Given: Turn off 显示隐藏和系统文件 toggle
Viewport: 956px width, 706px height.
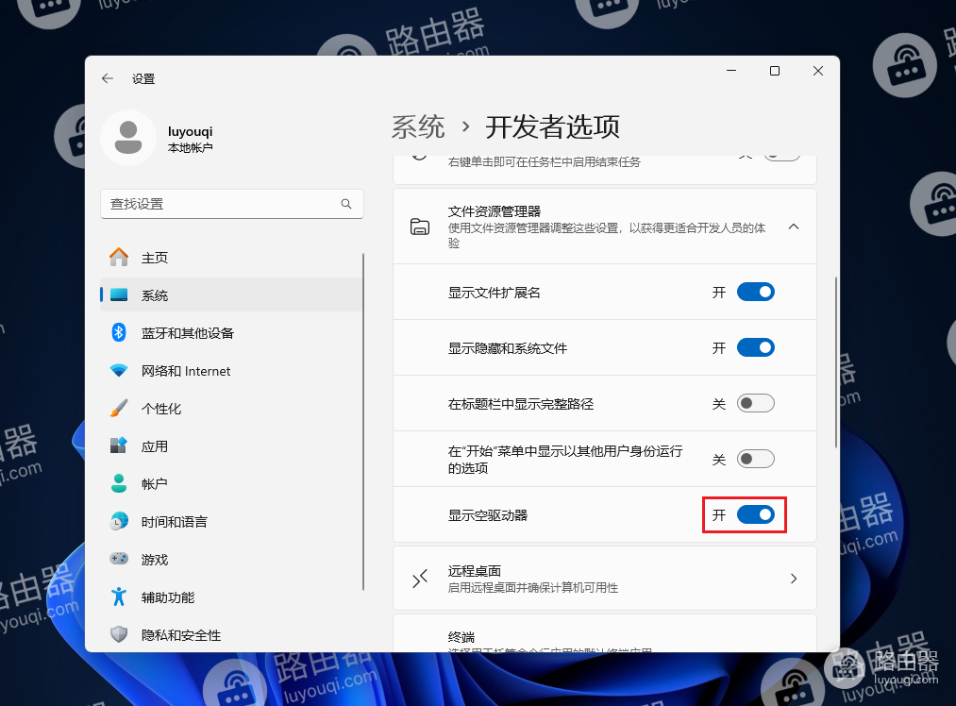Looking at the screenshot, I should pyautogui.click(x=755, y=347).
